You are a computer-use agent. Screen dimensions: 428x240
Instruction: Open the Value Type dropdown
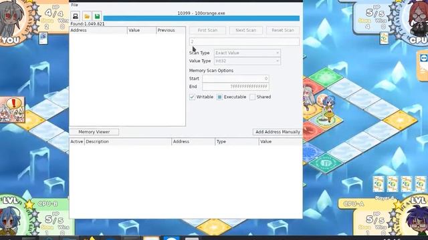click(247, 61)
